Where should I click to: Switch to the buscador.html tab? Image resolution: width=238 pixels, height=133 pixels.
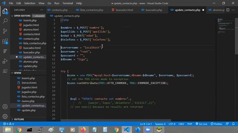coord(124,10)
